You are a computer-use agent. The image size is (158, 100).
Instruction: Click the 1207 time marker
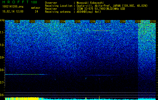(x=108, y=21)
